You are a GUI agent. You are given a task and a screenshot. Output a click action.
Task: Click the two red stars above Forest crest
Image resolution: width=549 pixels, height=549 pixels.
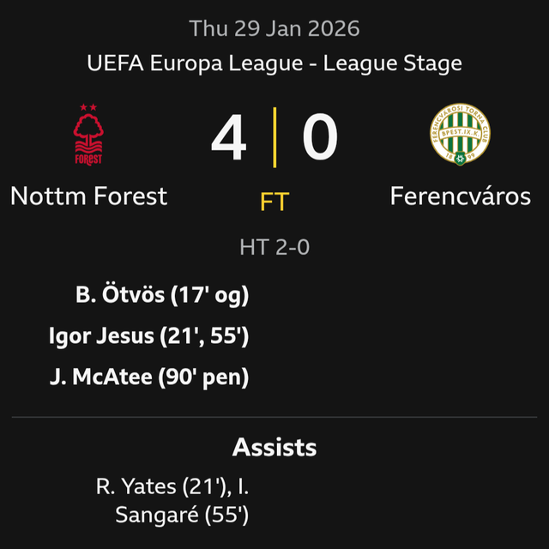[x=88, y=108]
